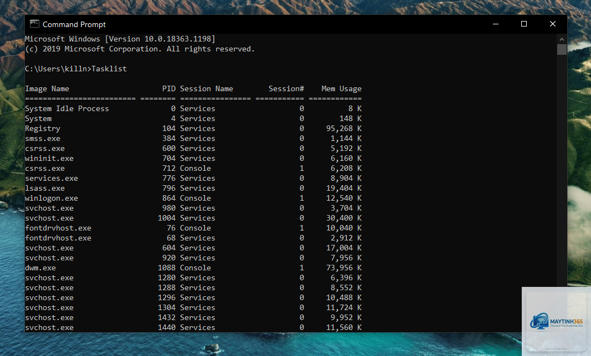Click the scrollbar up arrow

(562, 39)
